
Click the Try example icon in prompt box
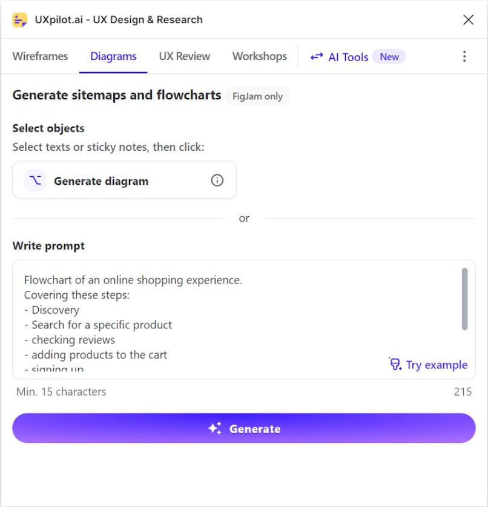pyautogui.click(x=395, y=364)
